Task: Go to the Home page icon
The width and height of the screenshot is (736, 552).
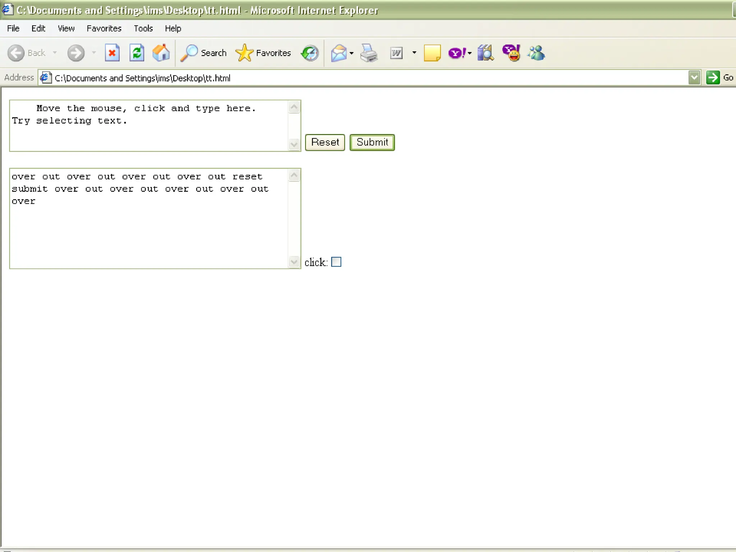Action: tap(161, 53)
